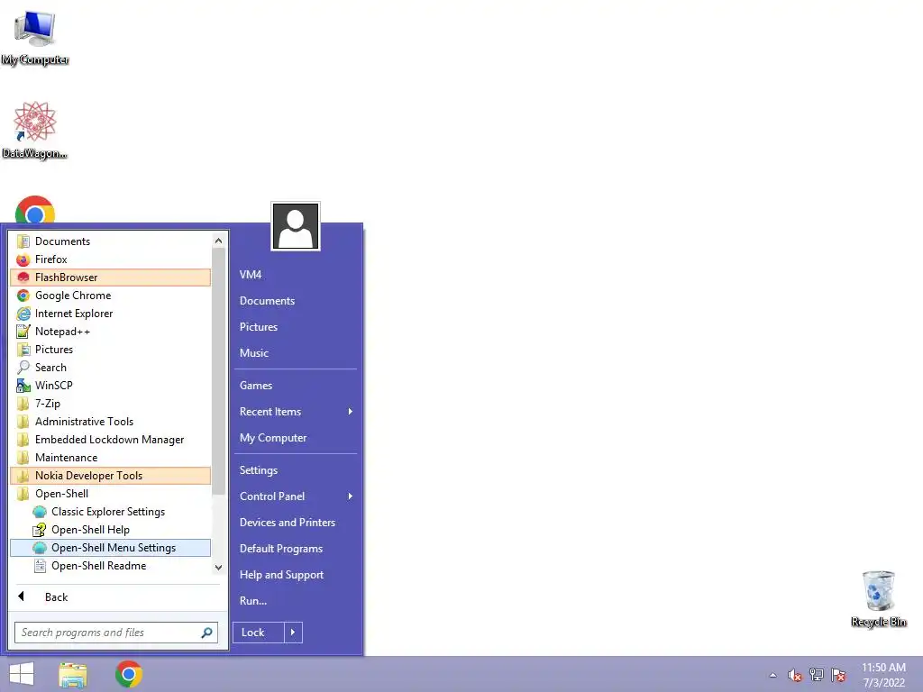Select the Control Panel entry
923x692 pixels.
[x=296, y=496]
